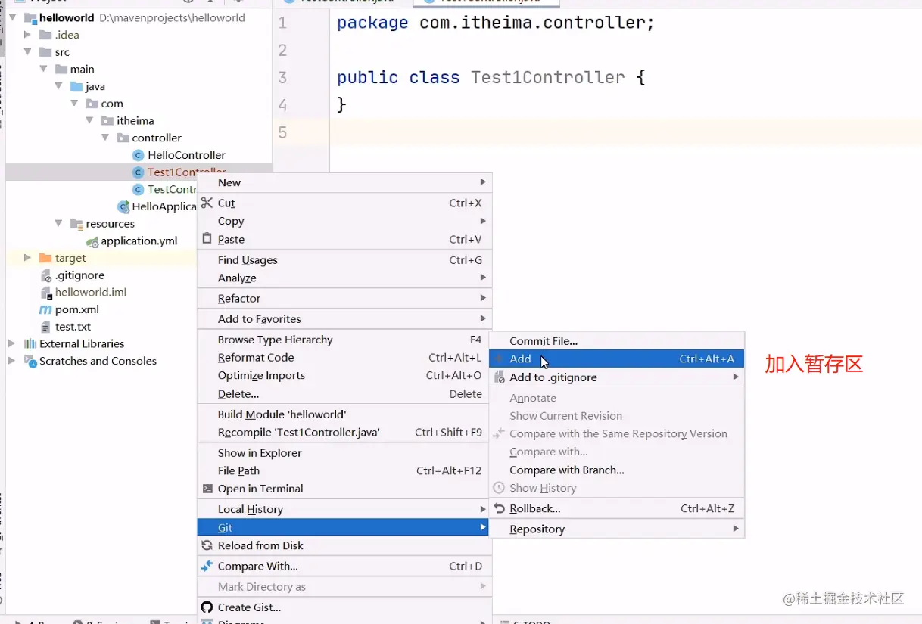Choose File Path entry
Image resolution: width=922 pixels, height=624 pixels.
coord(344,470)
